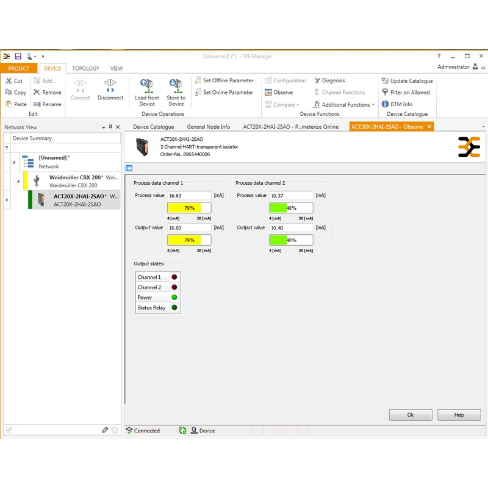Click the help question mark icon

point(439,56)
